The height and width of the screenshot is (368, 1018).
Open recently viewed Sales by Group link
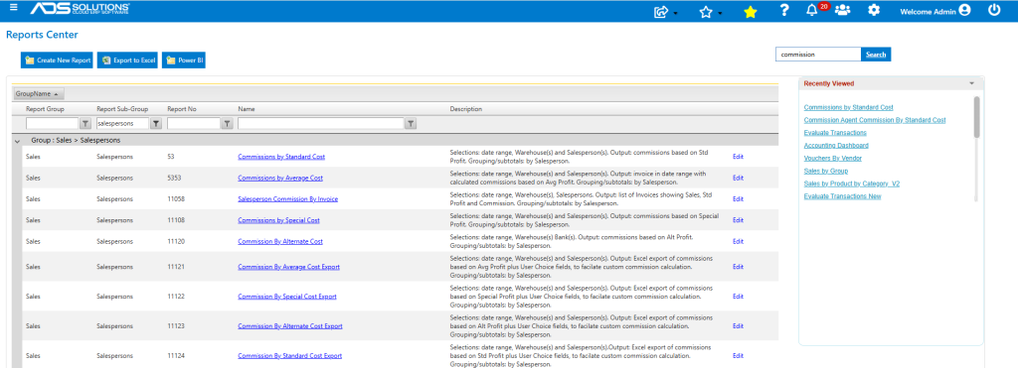pos(826,171)
